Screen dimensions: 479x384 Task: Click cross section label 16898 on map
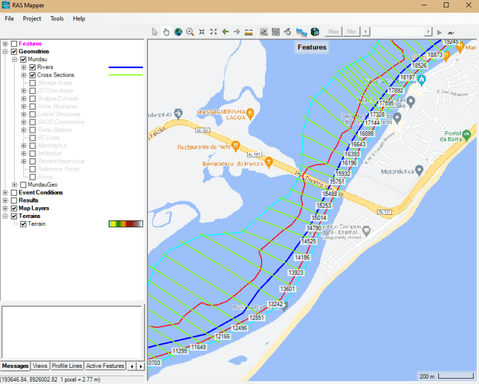tap(366, 134)
